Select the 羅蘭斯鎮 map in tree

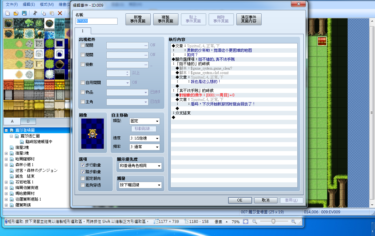[x=23, y=205]
